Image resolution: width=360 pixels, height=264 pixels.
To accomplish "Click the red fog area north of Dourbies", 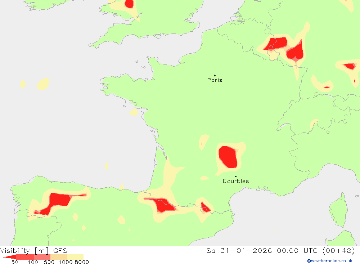I will (228, 157).
